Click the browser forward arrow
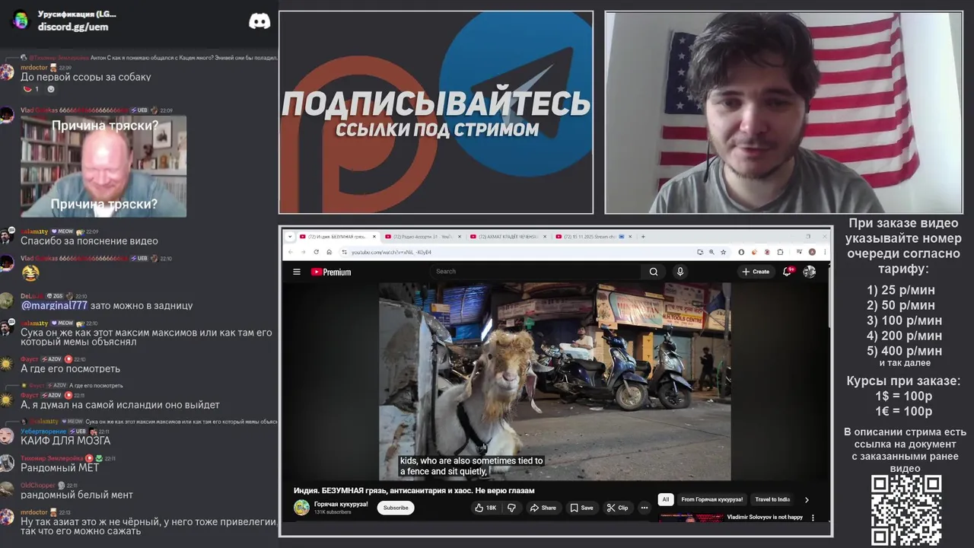This screenshot has width=974, height=548. [x=304, y=252]
